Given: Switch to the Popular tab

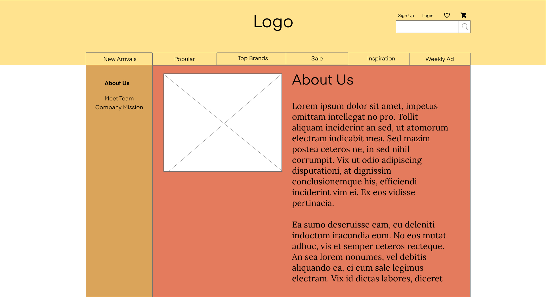Looking at the screenshot, I should click(x=184, y=59).
